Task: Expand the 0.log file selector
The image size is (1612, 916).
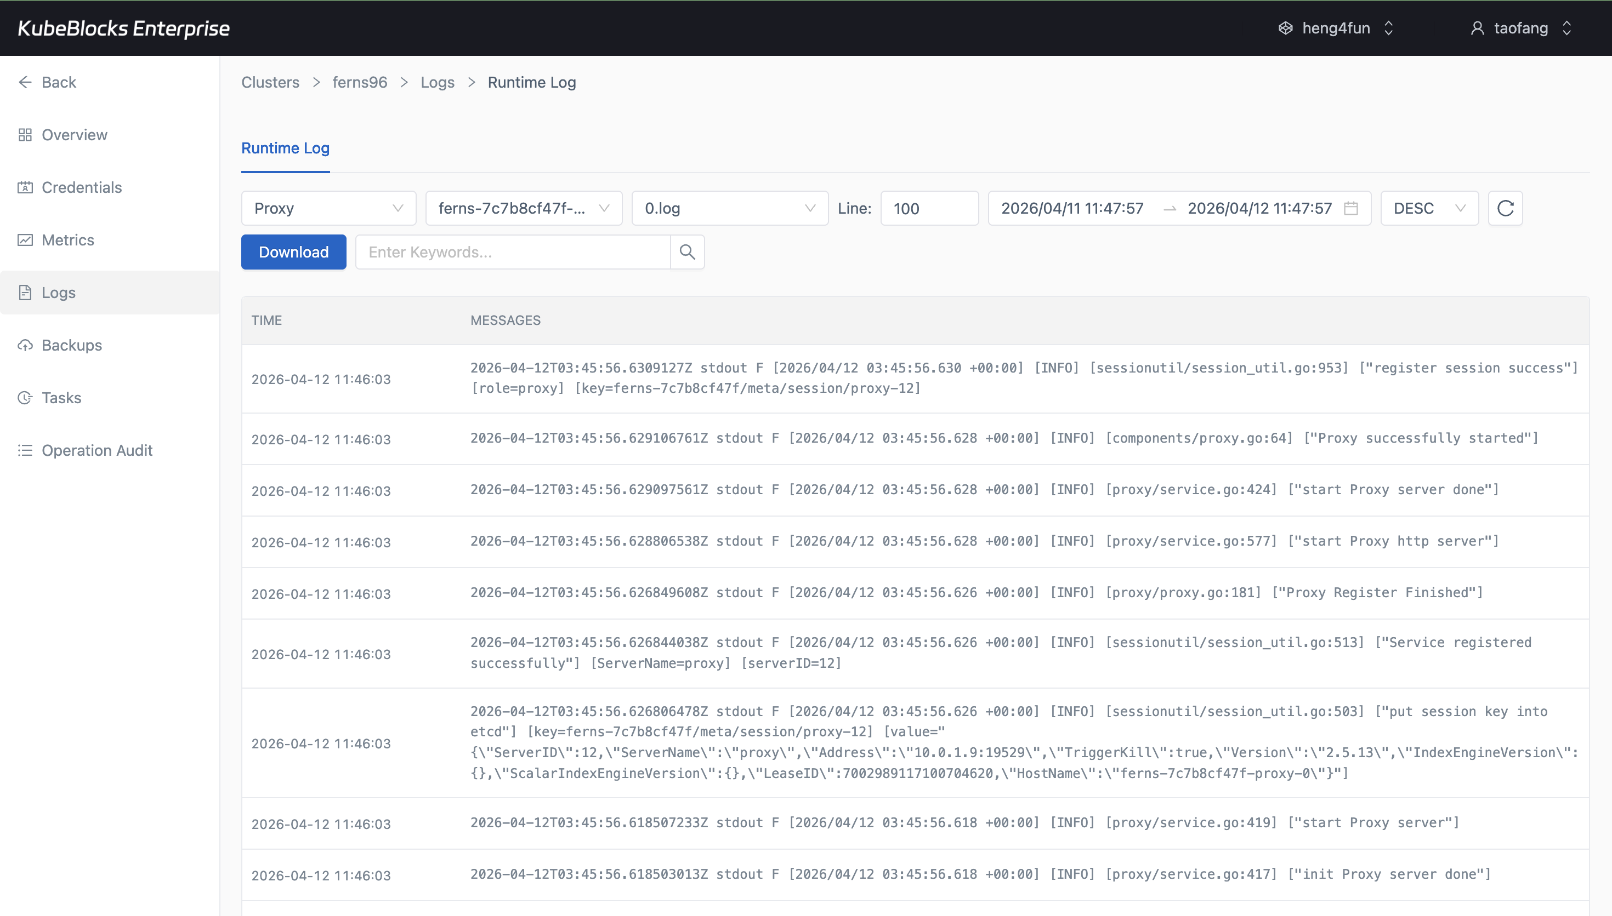Action: tap(730, 208)
